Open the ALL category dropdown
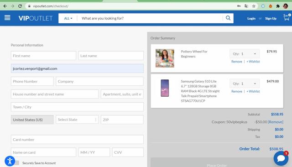 click(68, 18)
